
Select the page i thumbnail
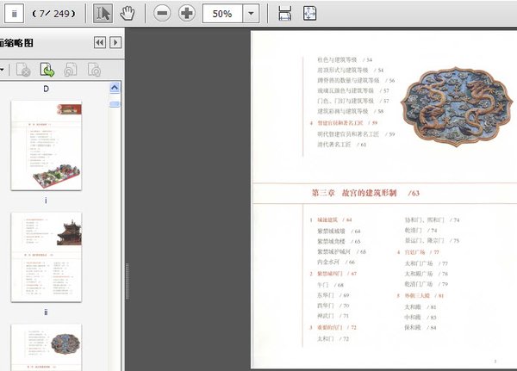click(x=47, y=145)
